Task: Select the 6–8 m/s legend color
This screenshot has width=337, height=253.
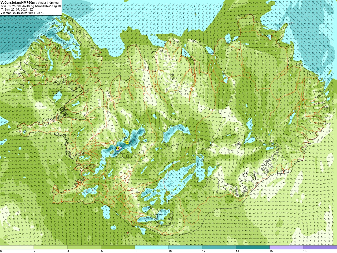Action: point(118,247)
